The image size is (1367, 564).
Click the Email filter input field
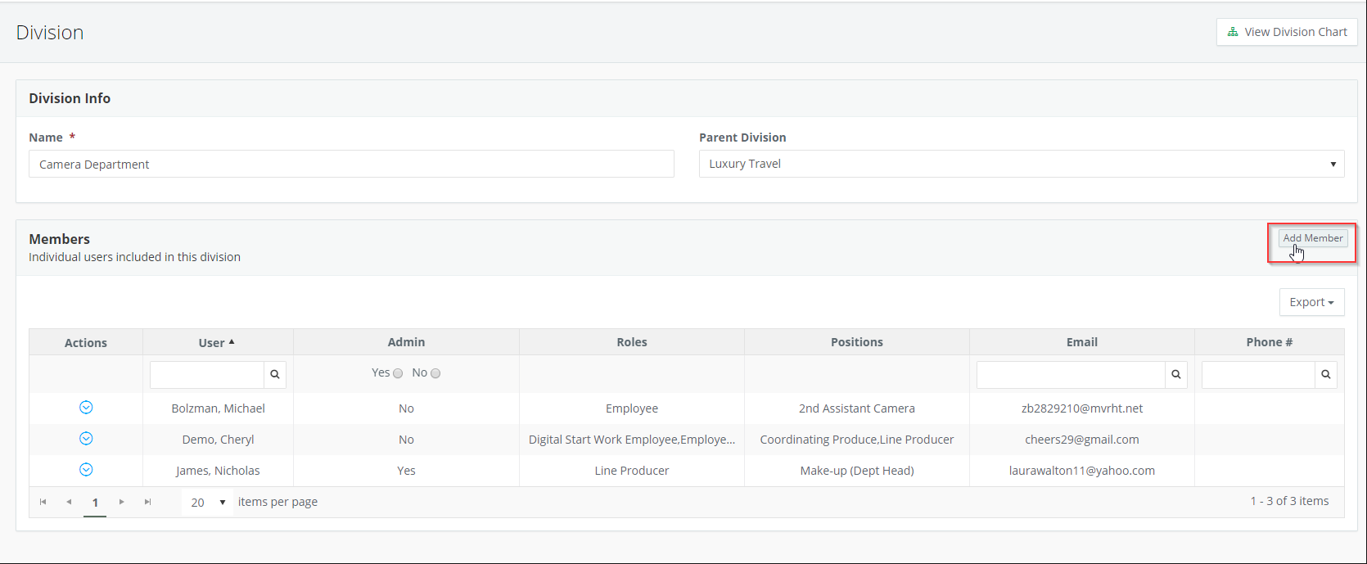point(1070,375)
